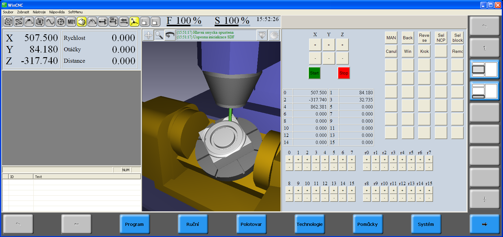Toggle the yellow hand manual mode icon
Image resolution: width=503 pixels, height=237 pixels.
pos(82,22)
